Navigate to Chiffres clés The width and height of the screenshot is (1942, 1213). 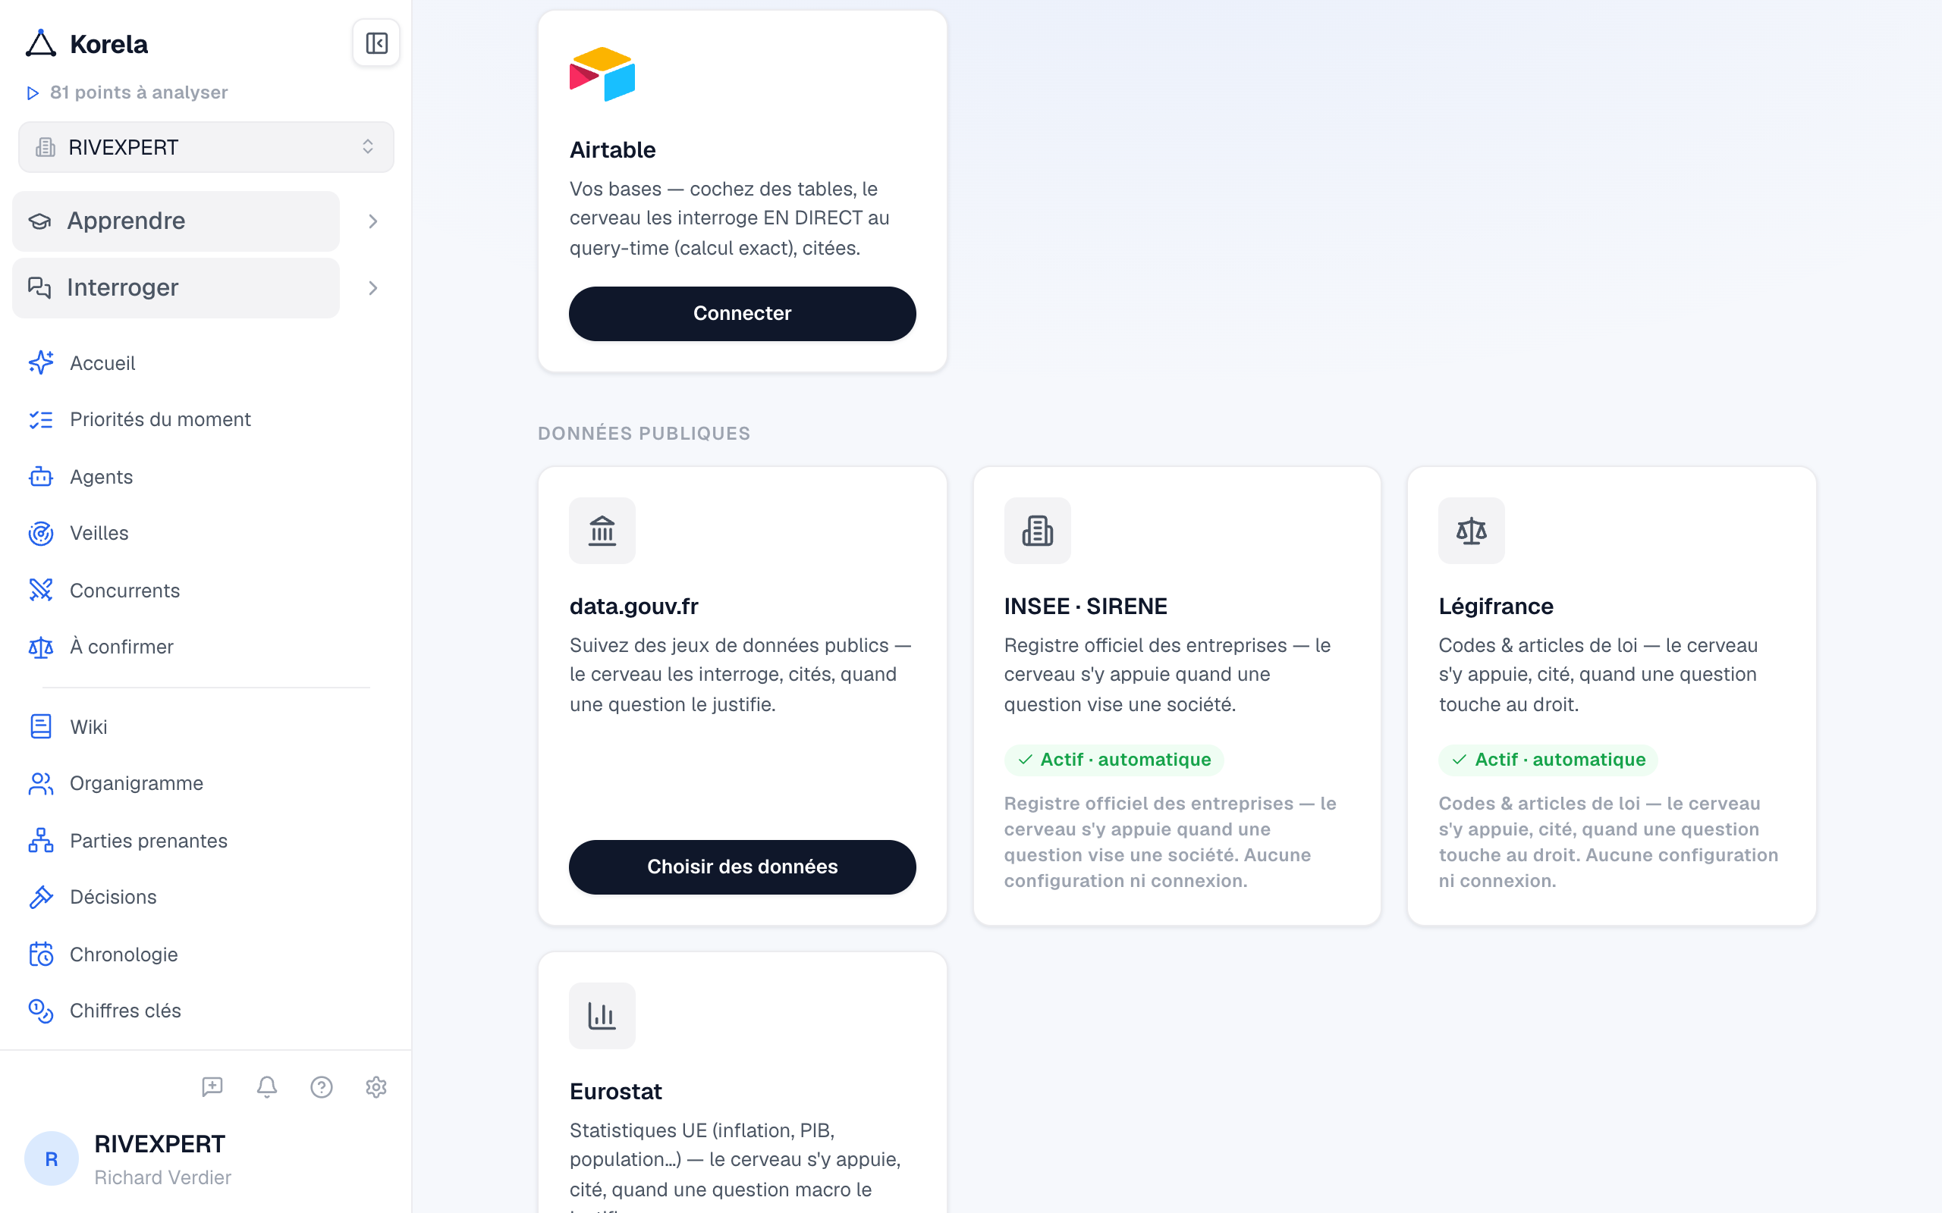pos(126,1011)
